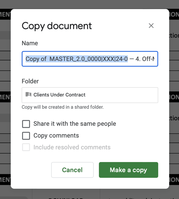Select the 'Clients Under Contract' folder name

[59, 95]
